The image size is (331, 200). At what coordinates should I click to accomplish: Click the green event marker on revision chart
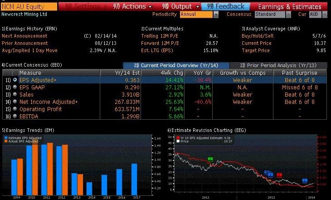(210, 159)
